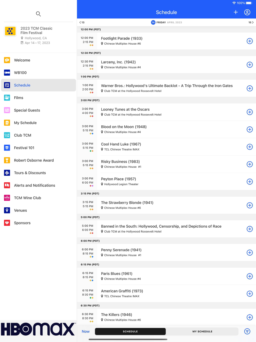Add Footlight Parade (1933) to my schedule
256x342 pixels.
tap(250, 41)
